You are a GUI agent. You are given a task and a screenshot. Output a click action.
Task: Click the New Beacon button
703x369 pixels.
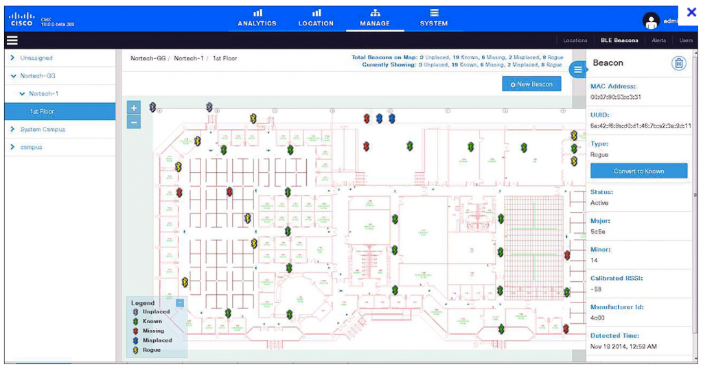point(531,84)
